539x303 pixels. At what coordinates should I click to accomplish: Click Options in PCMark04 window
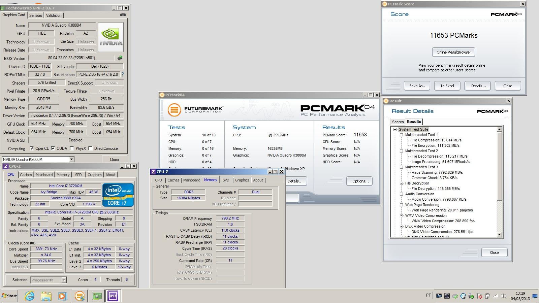click(x=360, y=181)
